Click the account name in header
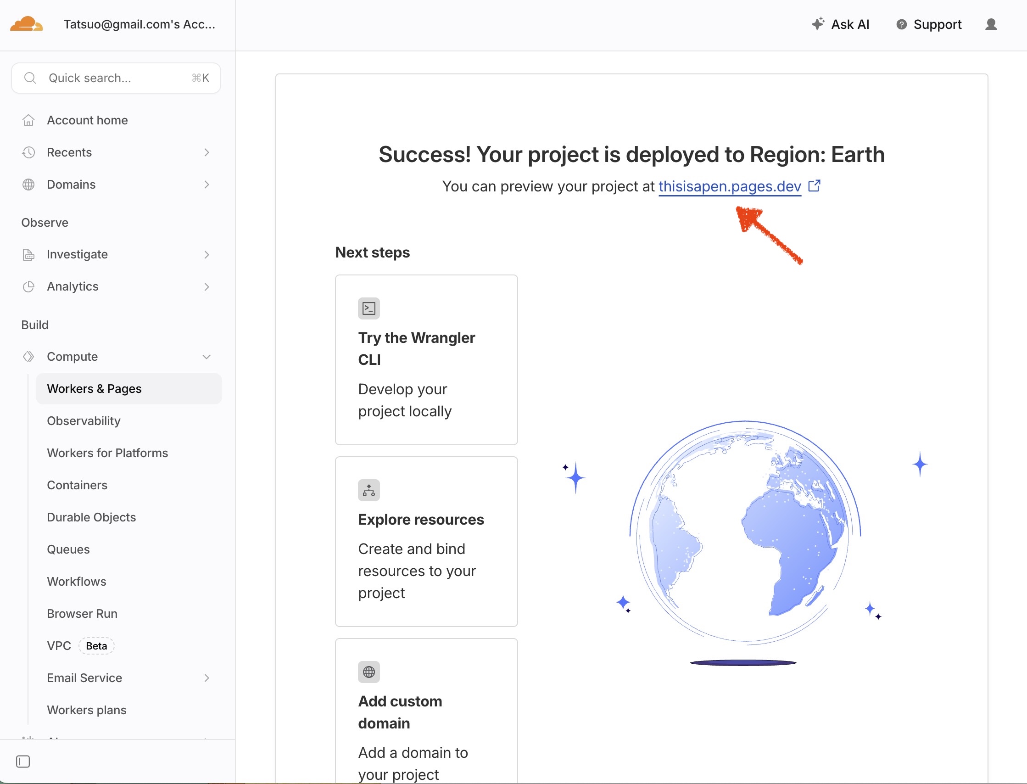 click(140, 24)
